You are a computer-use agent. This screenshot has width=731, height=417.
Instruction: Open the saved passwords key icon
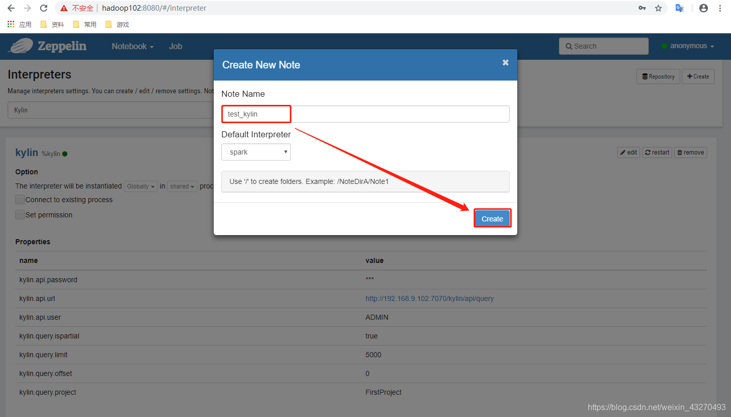pos(642,8)
